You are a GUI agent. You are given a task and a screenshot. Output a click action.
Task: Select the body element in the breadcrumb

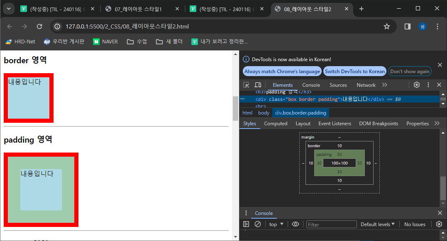tap(264, 112)
